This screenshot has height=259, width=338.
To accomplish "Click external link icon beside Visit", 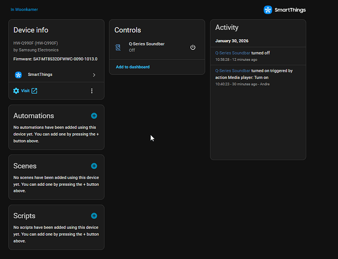I will pos(34,91).
